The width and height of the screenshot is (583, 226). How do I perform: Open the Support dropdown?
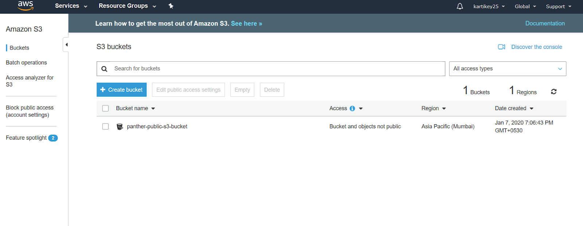coord(559,7)
